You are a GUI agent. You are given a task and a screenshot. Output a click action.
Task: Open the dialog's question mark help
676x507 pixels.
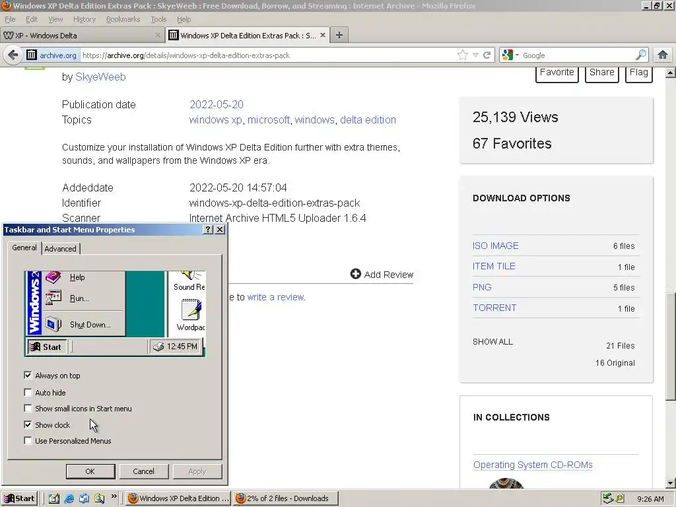(x=208, y=229)
